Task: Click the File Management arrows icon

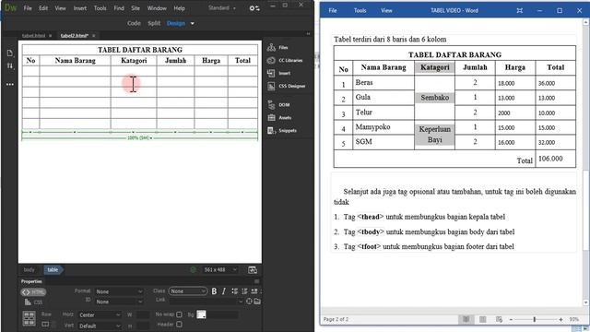Action: coord(10,65)
